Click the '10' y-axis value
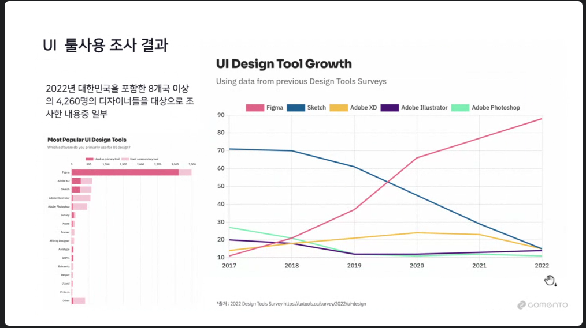This screenshot has width=586, height=328. [221, 258]
